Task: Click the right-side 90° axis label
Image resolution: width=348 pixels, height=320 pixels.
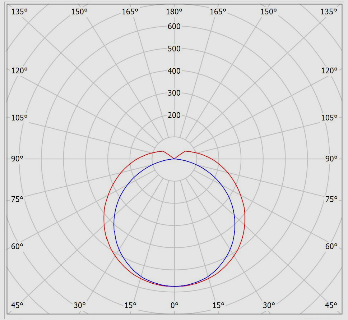Action: pos(331,159)
